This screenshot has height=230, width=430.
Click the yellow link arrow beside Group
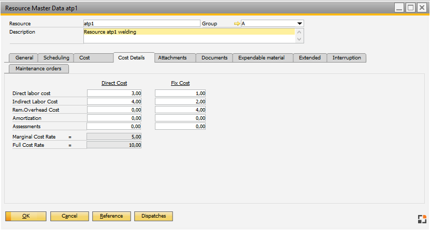click(x=237, y=24)
